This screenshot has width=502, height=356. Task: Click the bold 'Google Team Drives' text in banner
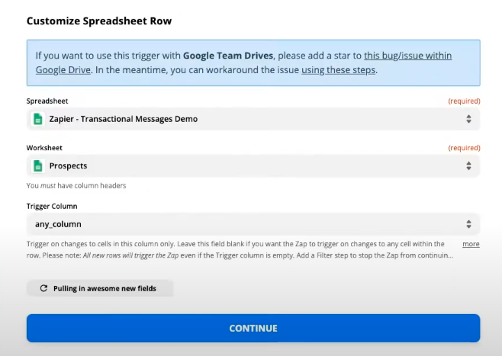pyautogui.click(x=228, y=56)
